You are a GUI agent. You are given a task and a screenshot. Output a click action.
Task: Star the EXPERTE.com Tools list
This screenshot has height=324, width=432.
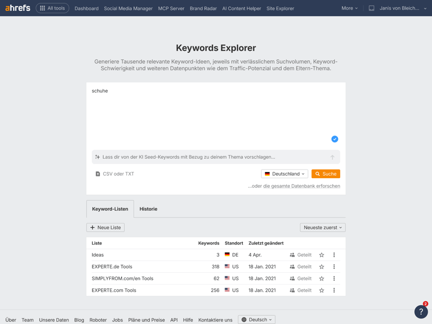pyautogui.click(x=321, y=291)
